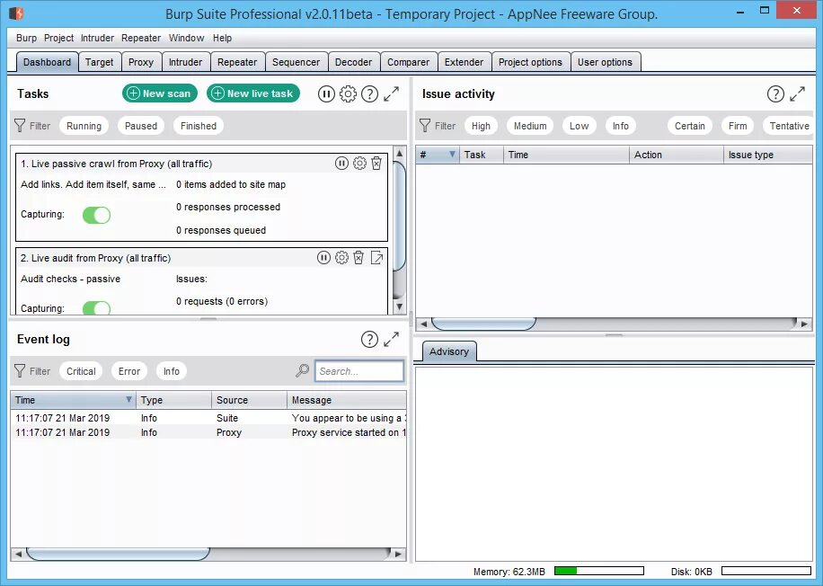Click the Disk usage progress bar
Screen dimensions: 823x586
coord(766,571)
